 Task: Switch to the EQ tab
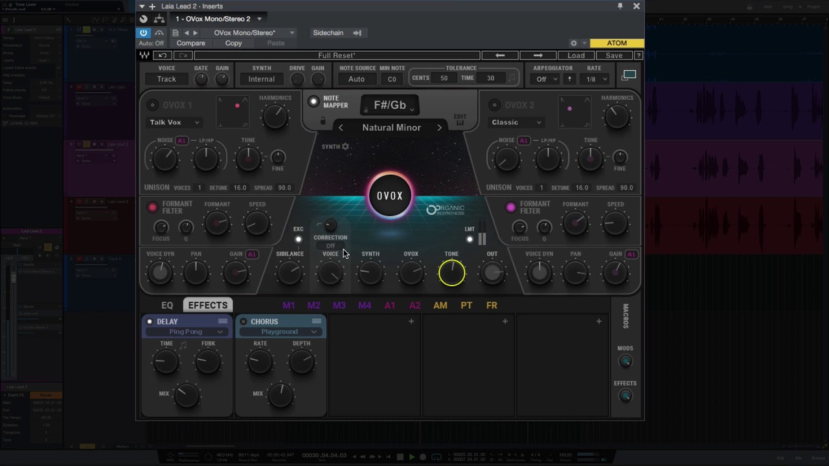coord(167,305)
